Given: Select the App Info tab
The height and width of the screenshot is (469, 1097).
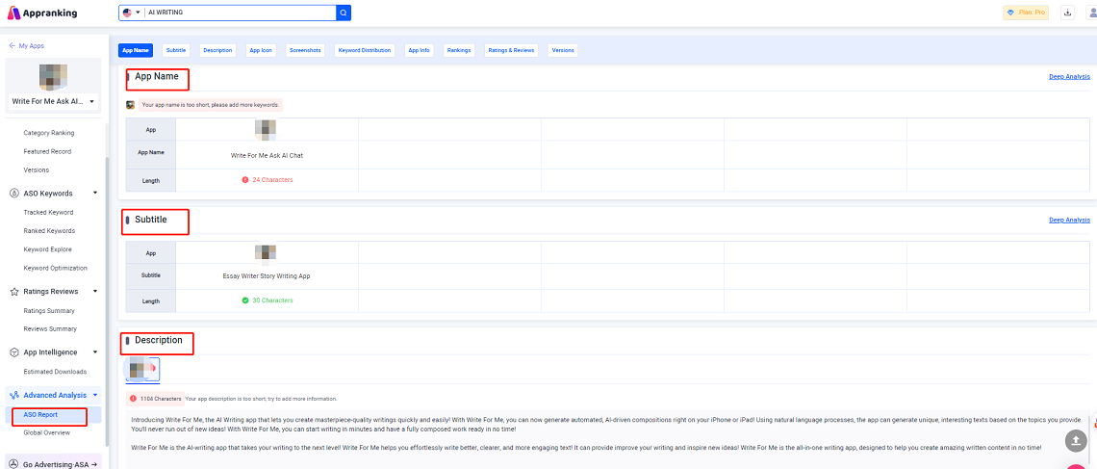Looking at the screenshot, I should (419, 50).
